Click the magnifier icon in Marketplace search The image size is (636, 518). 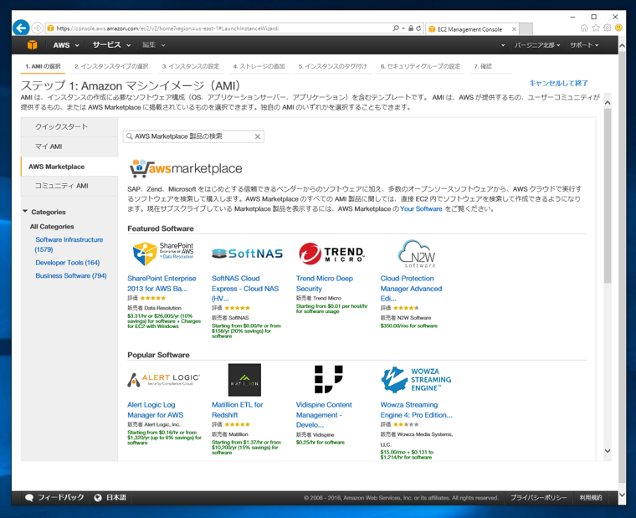pos(130,136)
